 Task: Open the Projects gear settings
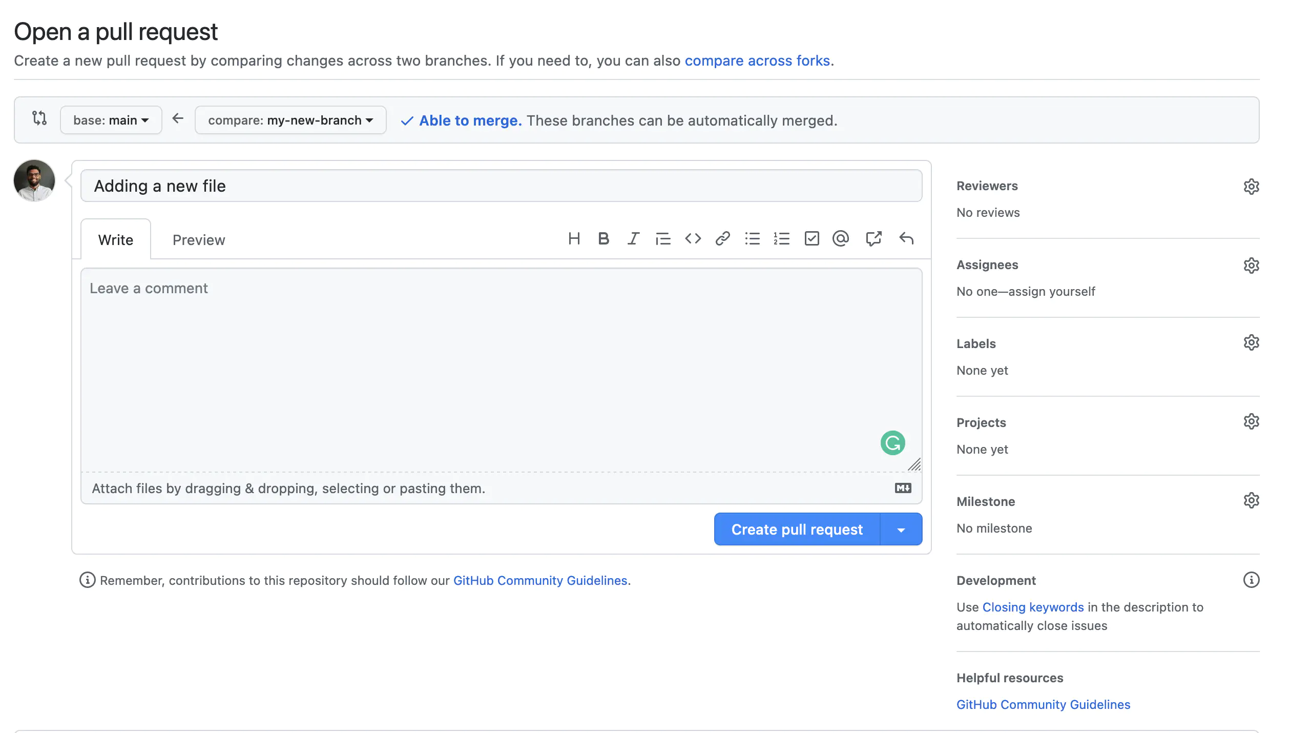pos(1251,421)
